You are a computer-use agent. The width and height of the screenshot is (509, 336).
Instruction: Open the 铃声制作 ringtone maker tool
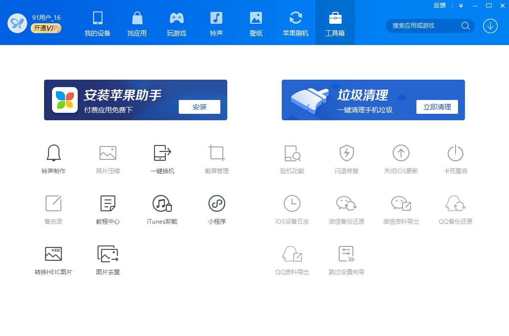tap(53, 159)
